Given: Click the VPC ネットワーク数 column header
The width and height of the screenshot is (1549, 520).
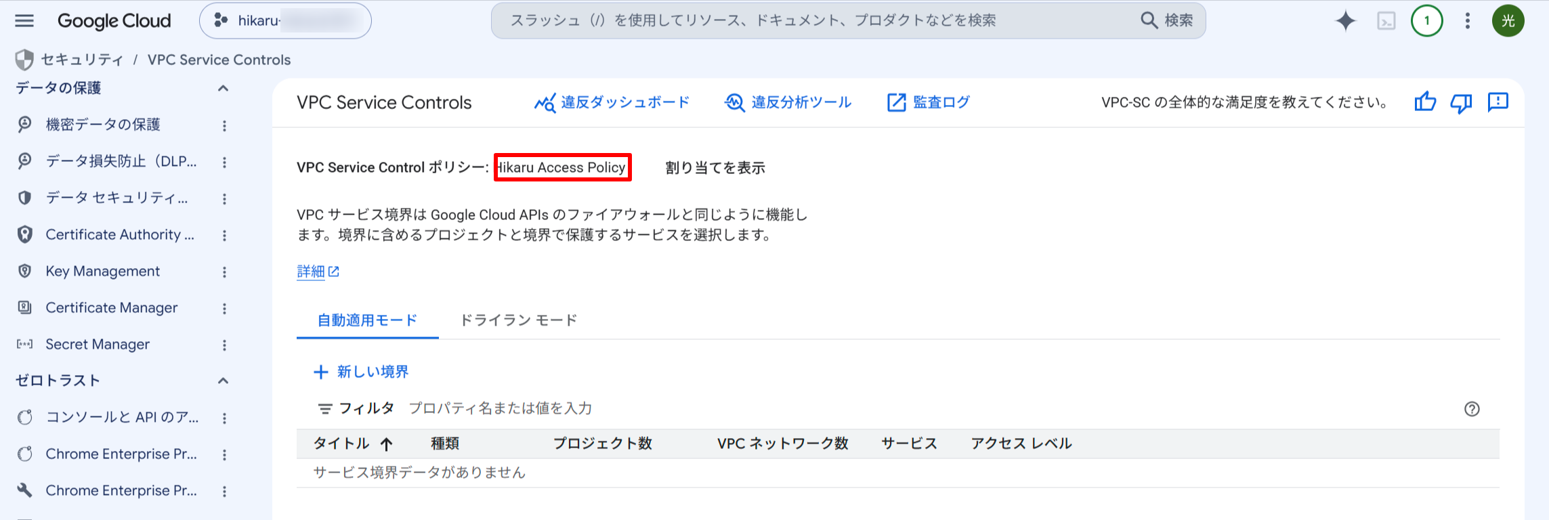Looking at the screenshot, I should [783, 443].
